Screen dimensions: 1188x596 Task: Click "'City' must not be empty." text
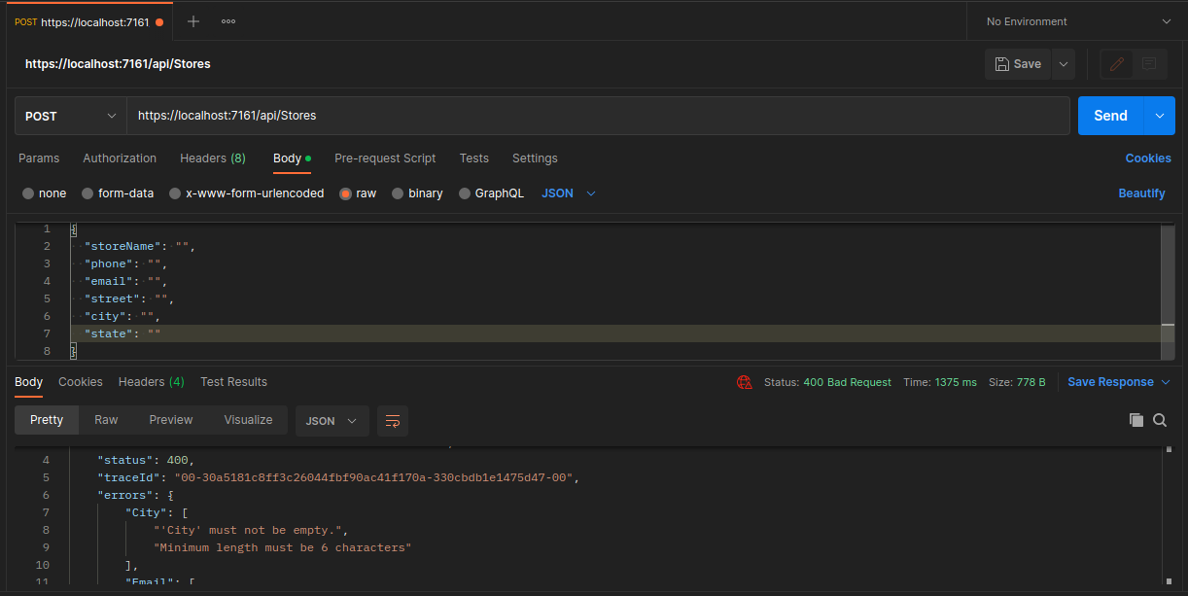(250, 530)
